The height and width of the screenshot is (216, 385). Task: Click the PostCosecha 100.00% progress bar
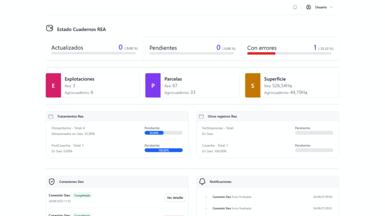163,150
